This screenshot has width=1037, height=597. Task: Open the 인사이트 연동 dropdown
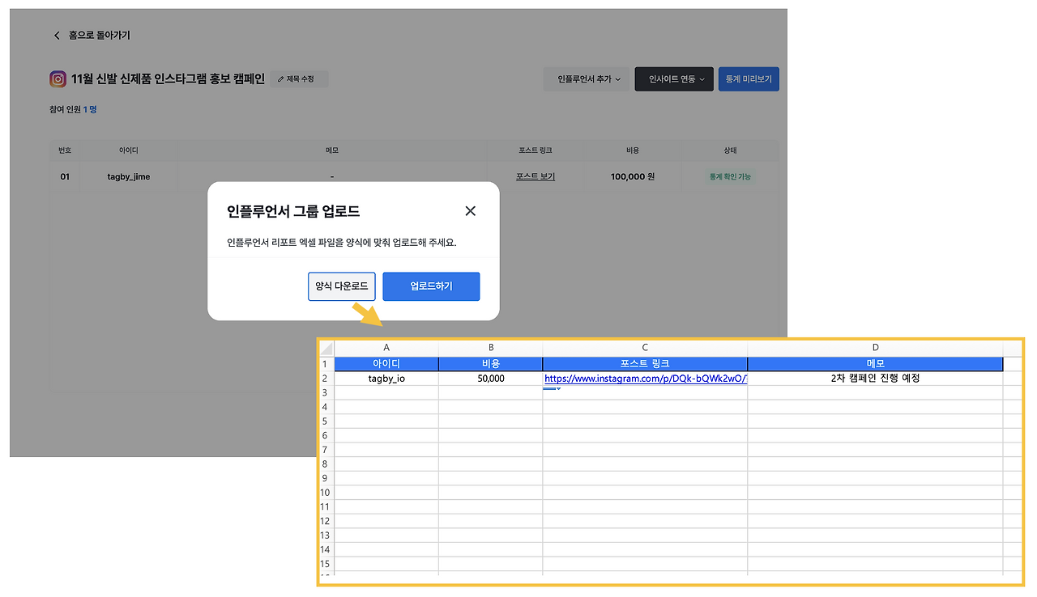673,78
